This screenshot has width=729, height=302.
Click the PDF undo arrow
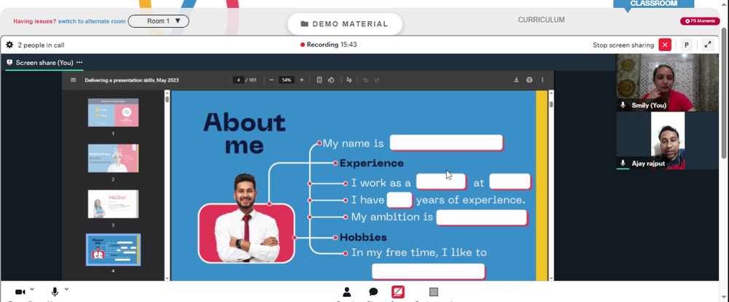pyautogui.click(x=365, y=80)
